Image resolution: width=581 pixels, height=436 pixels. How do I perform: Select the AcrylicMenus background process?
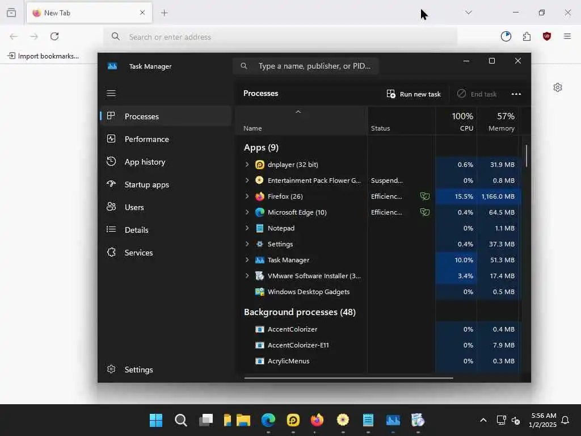(378, 361)
